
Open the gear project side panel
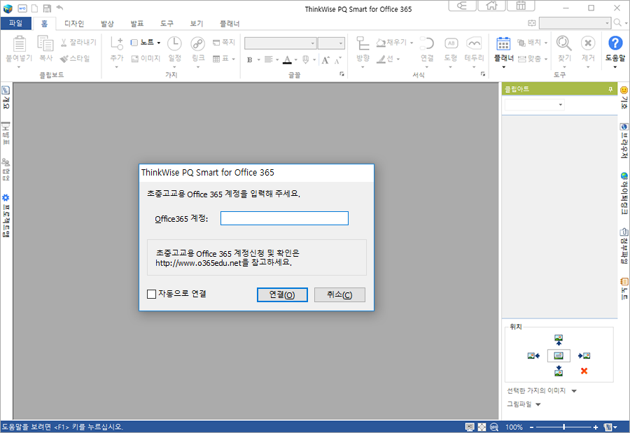click(x=6, y=215)
